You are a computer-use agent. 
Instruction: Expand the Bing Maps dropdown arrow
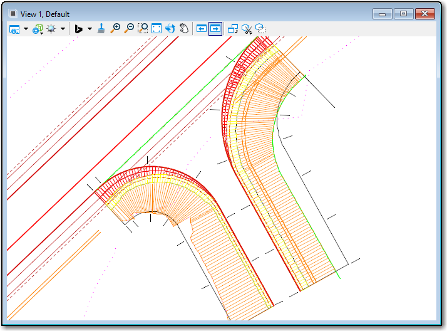coord(90,29)
